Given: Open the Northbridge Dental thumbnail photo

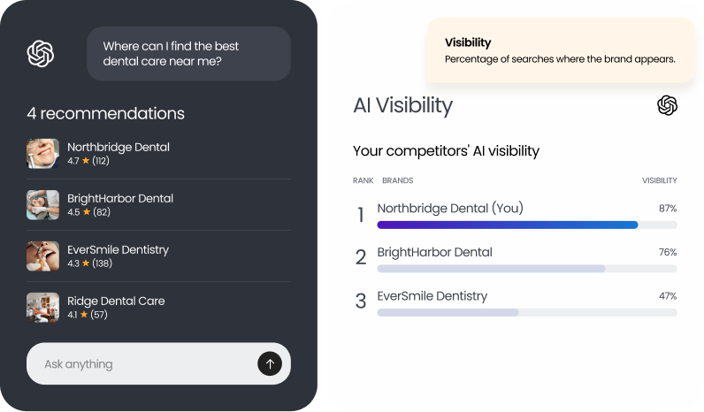Looking at the screenshot, I should (42, 154).
